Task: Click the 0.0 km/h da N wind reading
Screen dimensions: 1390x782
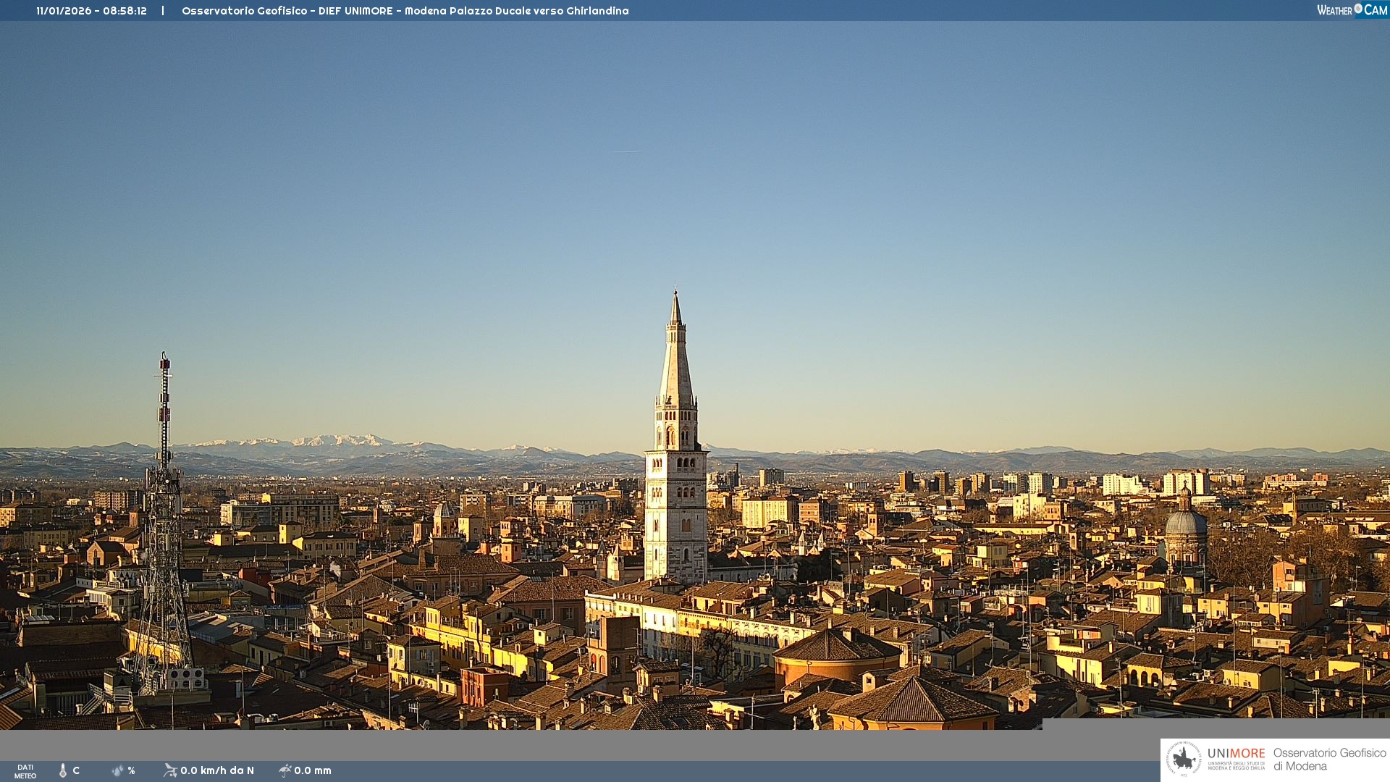Action: (217, 770)
